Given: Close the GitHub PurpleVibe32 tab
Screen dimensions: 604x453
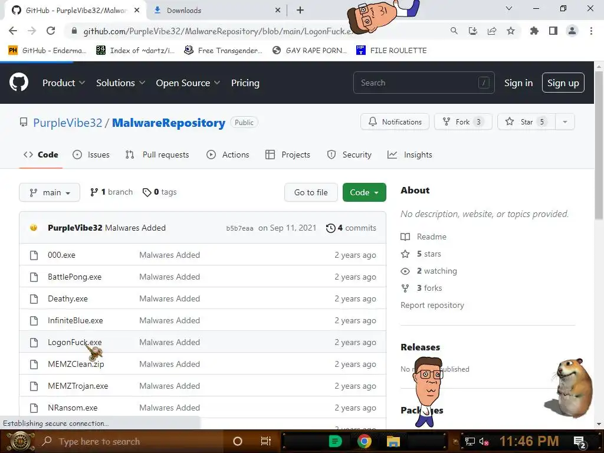Looking at the screenshot, I should 137,11.
